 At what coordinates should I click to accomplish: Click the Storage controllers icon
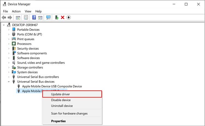14,67
